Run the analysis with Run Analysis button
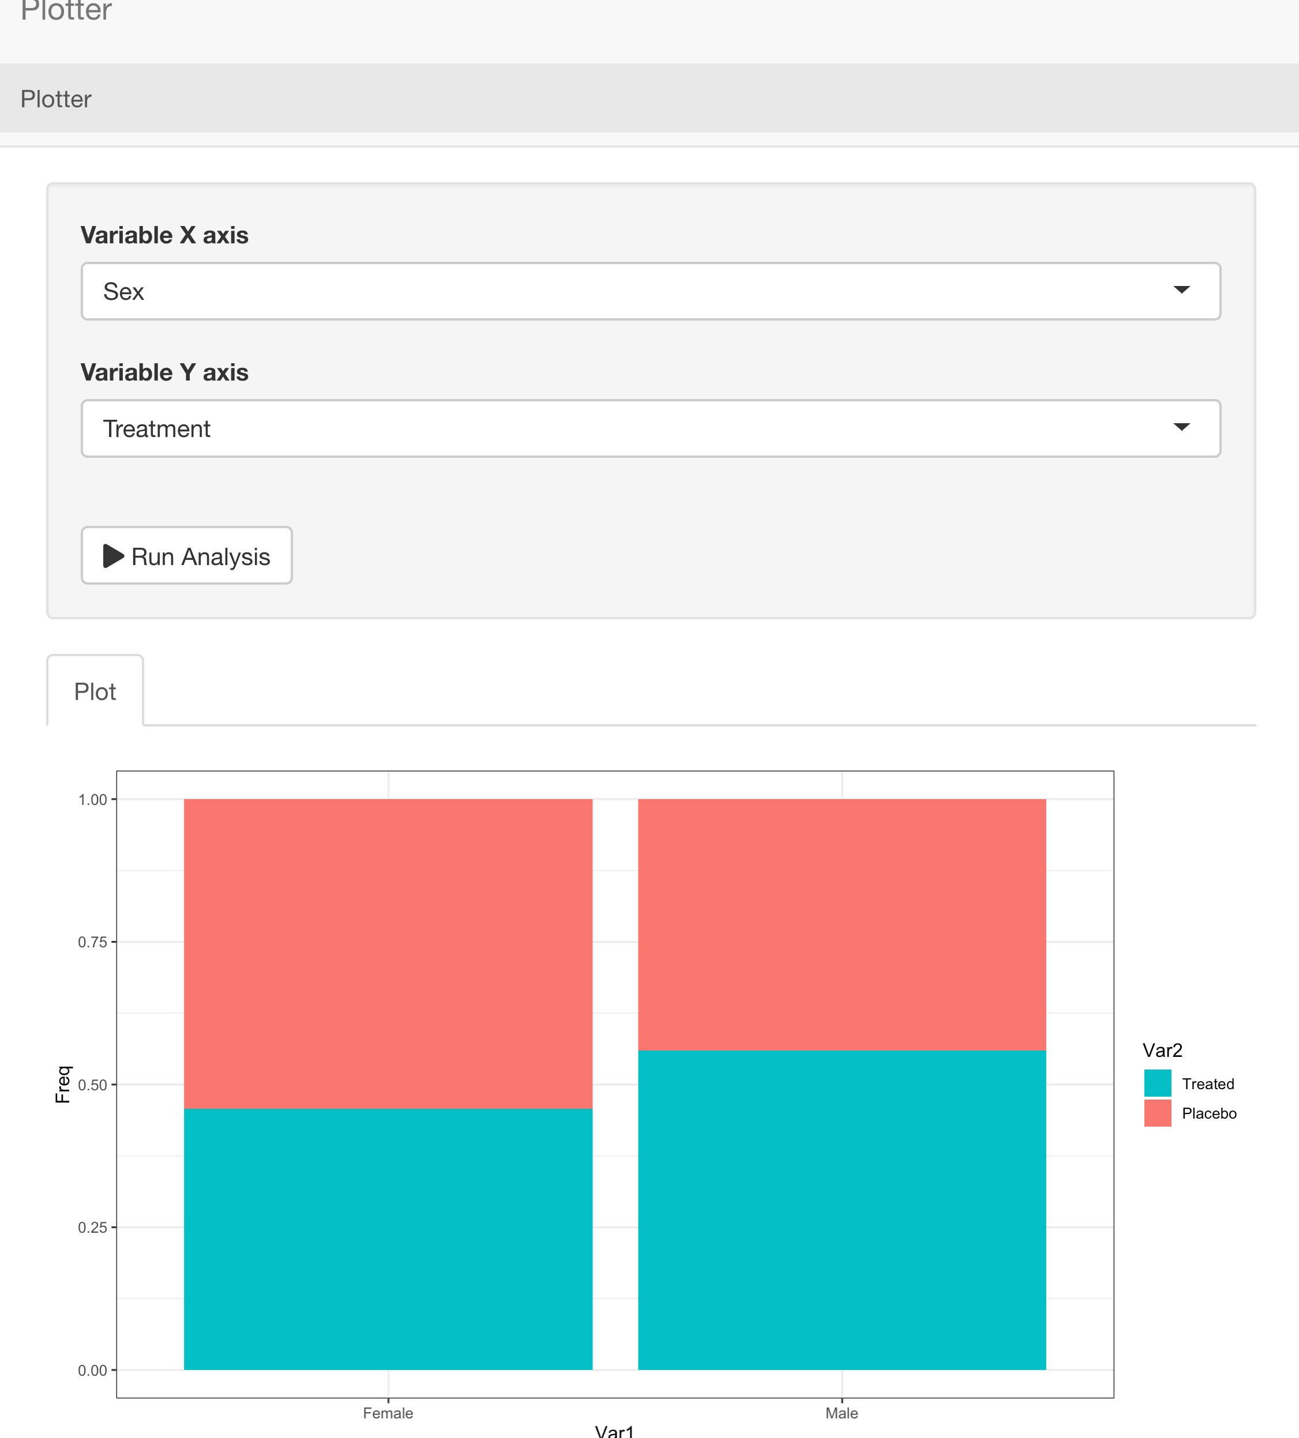This screenshot has width=1299, height=1438. tap(186, 556)
